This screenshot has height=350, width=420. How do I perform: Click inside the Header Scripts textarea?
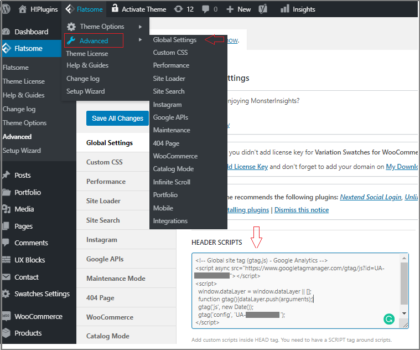(x=300, y=291)
